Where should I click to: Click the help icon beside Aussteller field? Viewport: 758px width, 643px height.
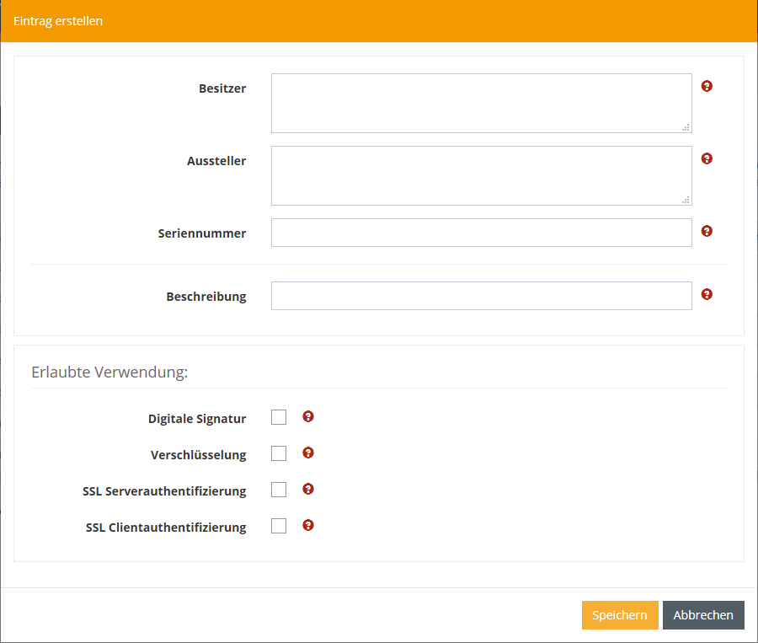pos(707,158)
